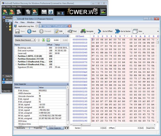Open the Edit pencil tool

coord(56,31)
